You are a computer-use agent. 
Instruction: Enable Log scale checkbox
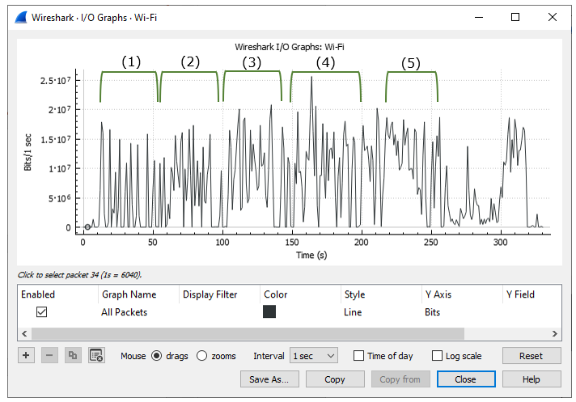coord(437,356)
